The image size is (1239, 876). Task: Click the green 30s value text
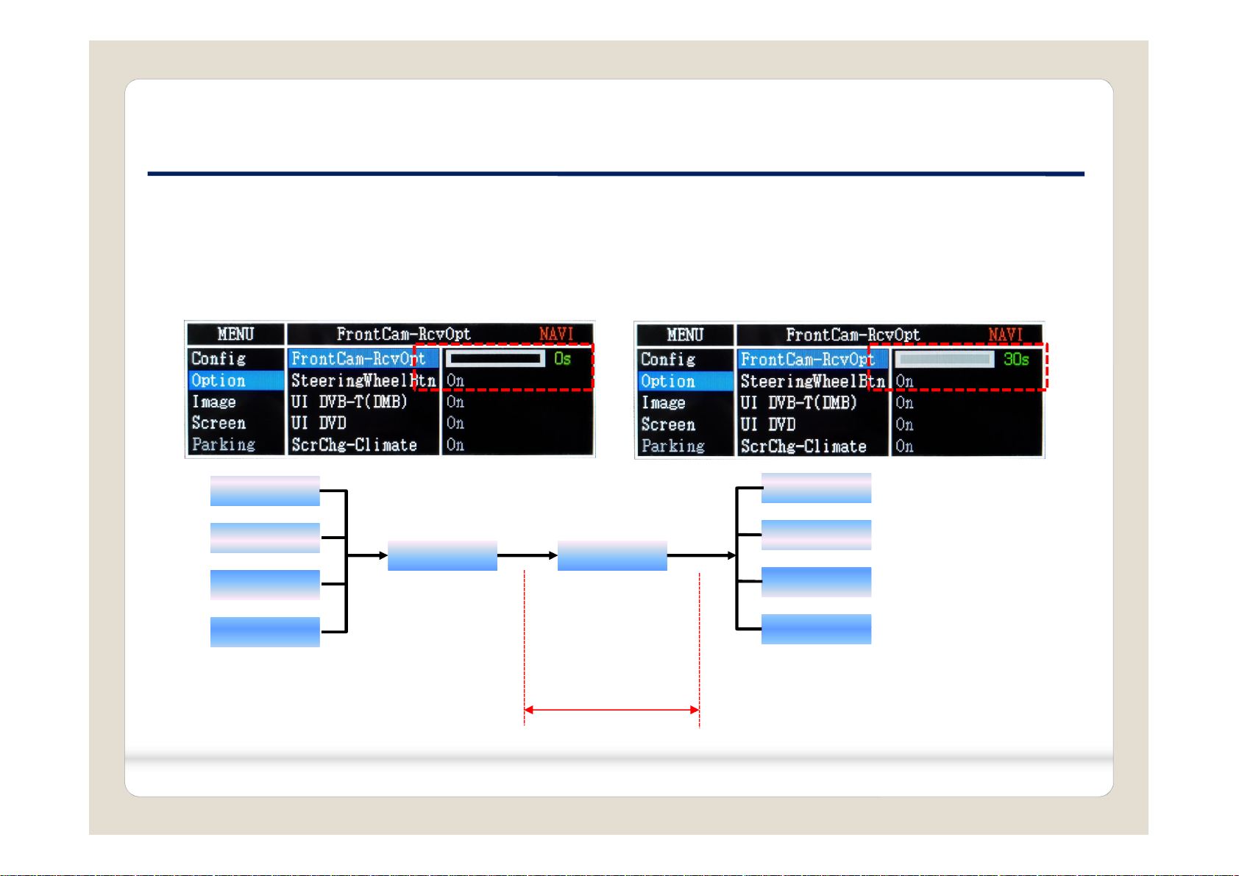pos(1016,360)
